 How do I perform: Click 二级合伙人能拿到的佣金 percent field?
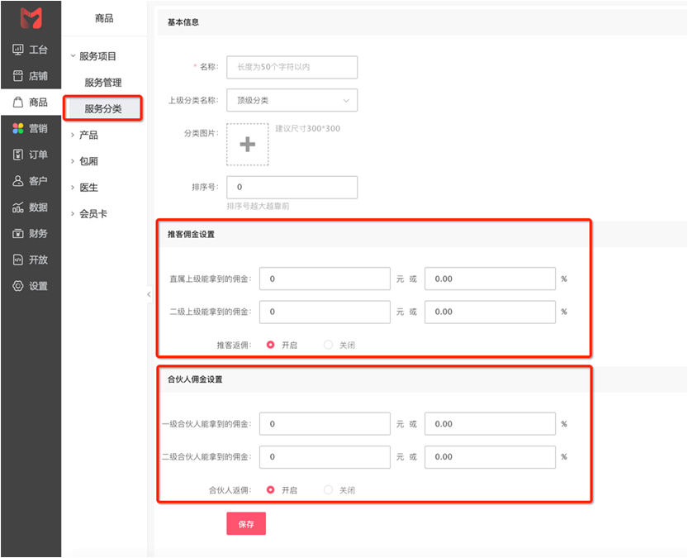coord(490,457)
